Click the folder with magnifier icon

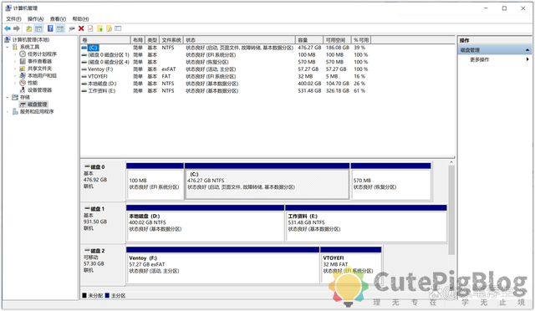pos(109,28)
